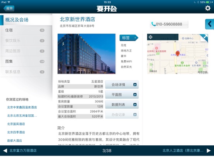Click the hotel building photo

(x=86, y=54)
